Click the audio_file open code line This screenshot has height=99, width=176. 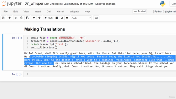(x=58, y=38)
